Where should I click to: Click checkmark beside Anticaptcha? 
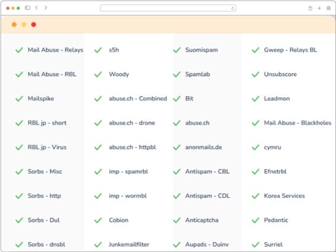(x=177, y=220)
